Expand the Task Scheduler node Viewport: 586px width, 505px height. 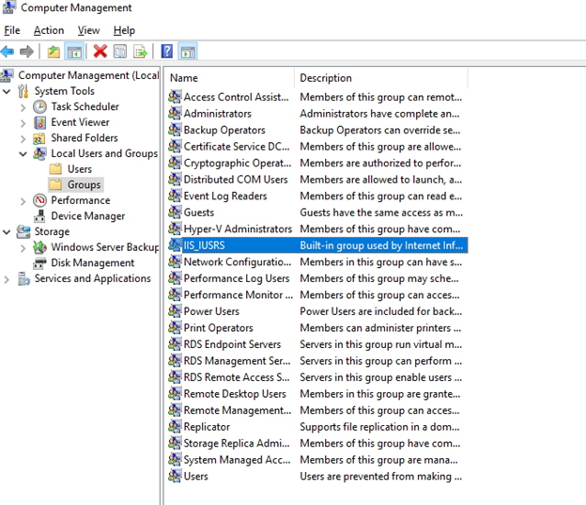pos(23,107)
